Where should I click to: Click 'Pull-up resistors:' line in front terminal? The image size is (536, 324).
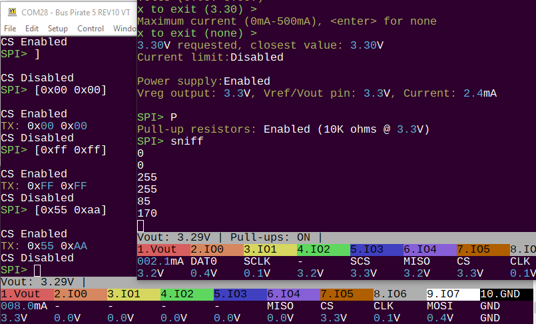click(x=283, y=129)
